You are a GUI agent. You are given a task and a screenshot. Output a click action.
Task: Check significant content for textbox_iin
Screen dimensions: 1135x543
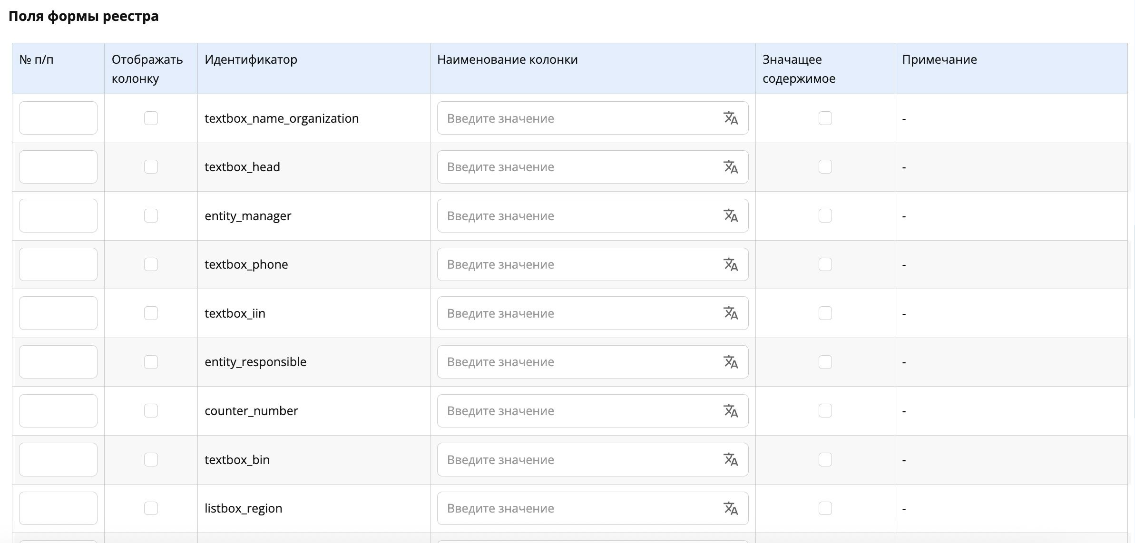click(825, 313)
